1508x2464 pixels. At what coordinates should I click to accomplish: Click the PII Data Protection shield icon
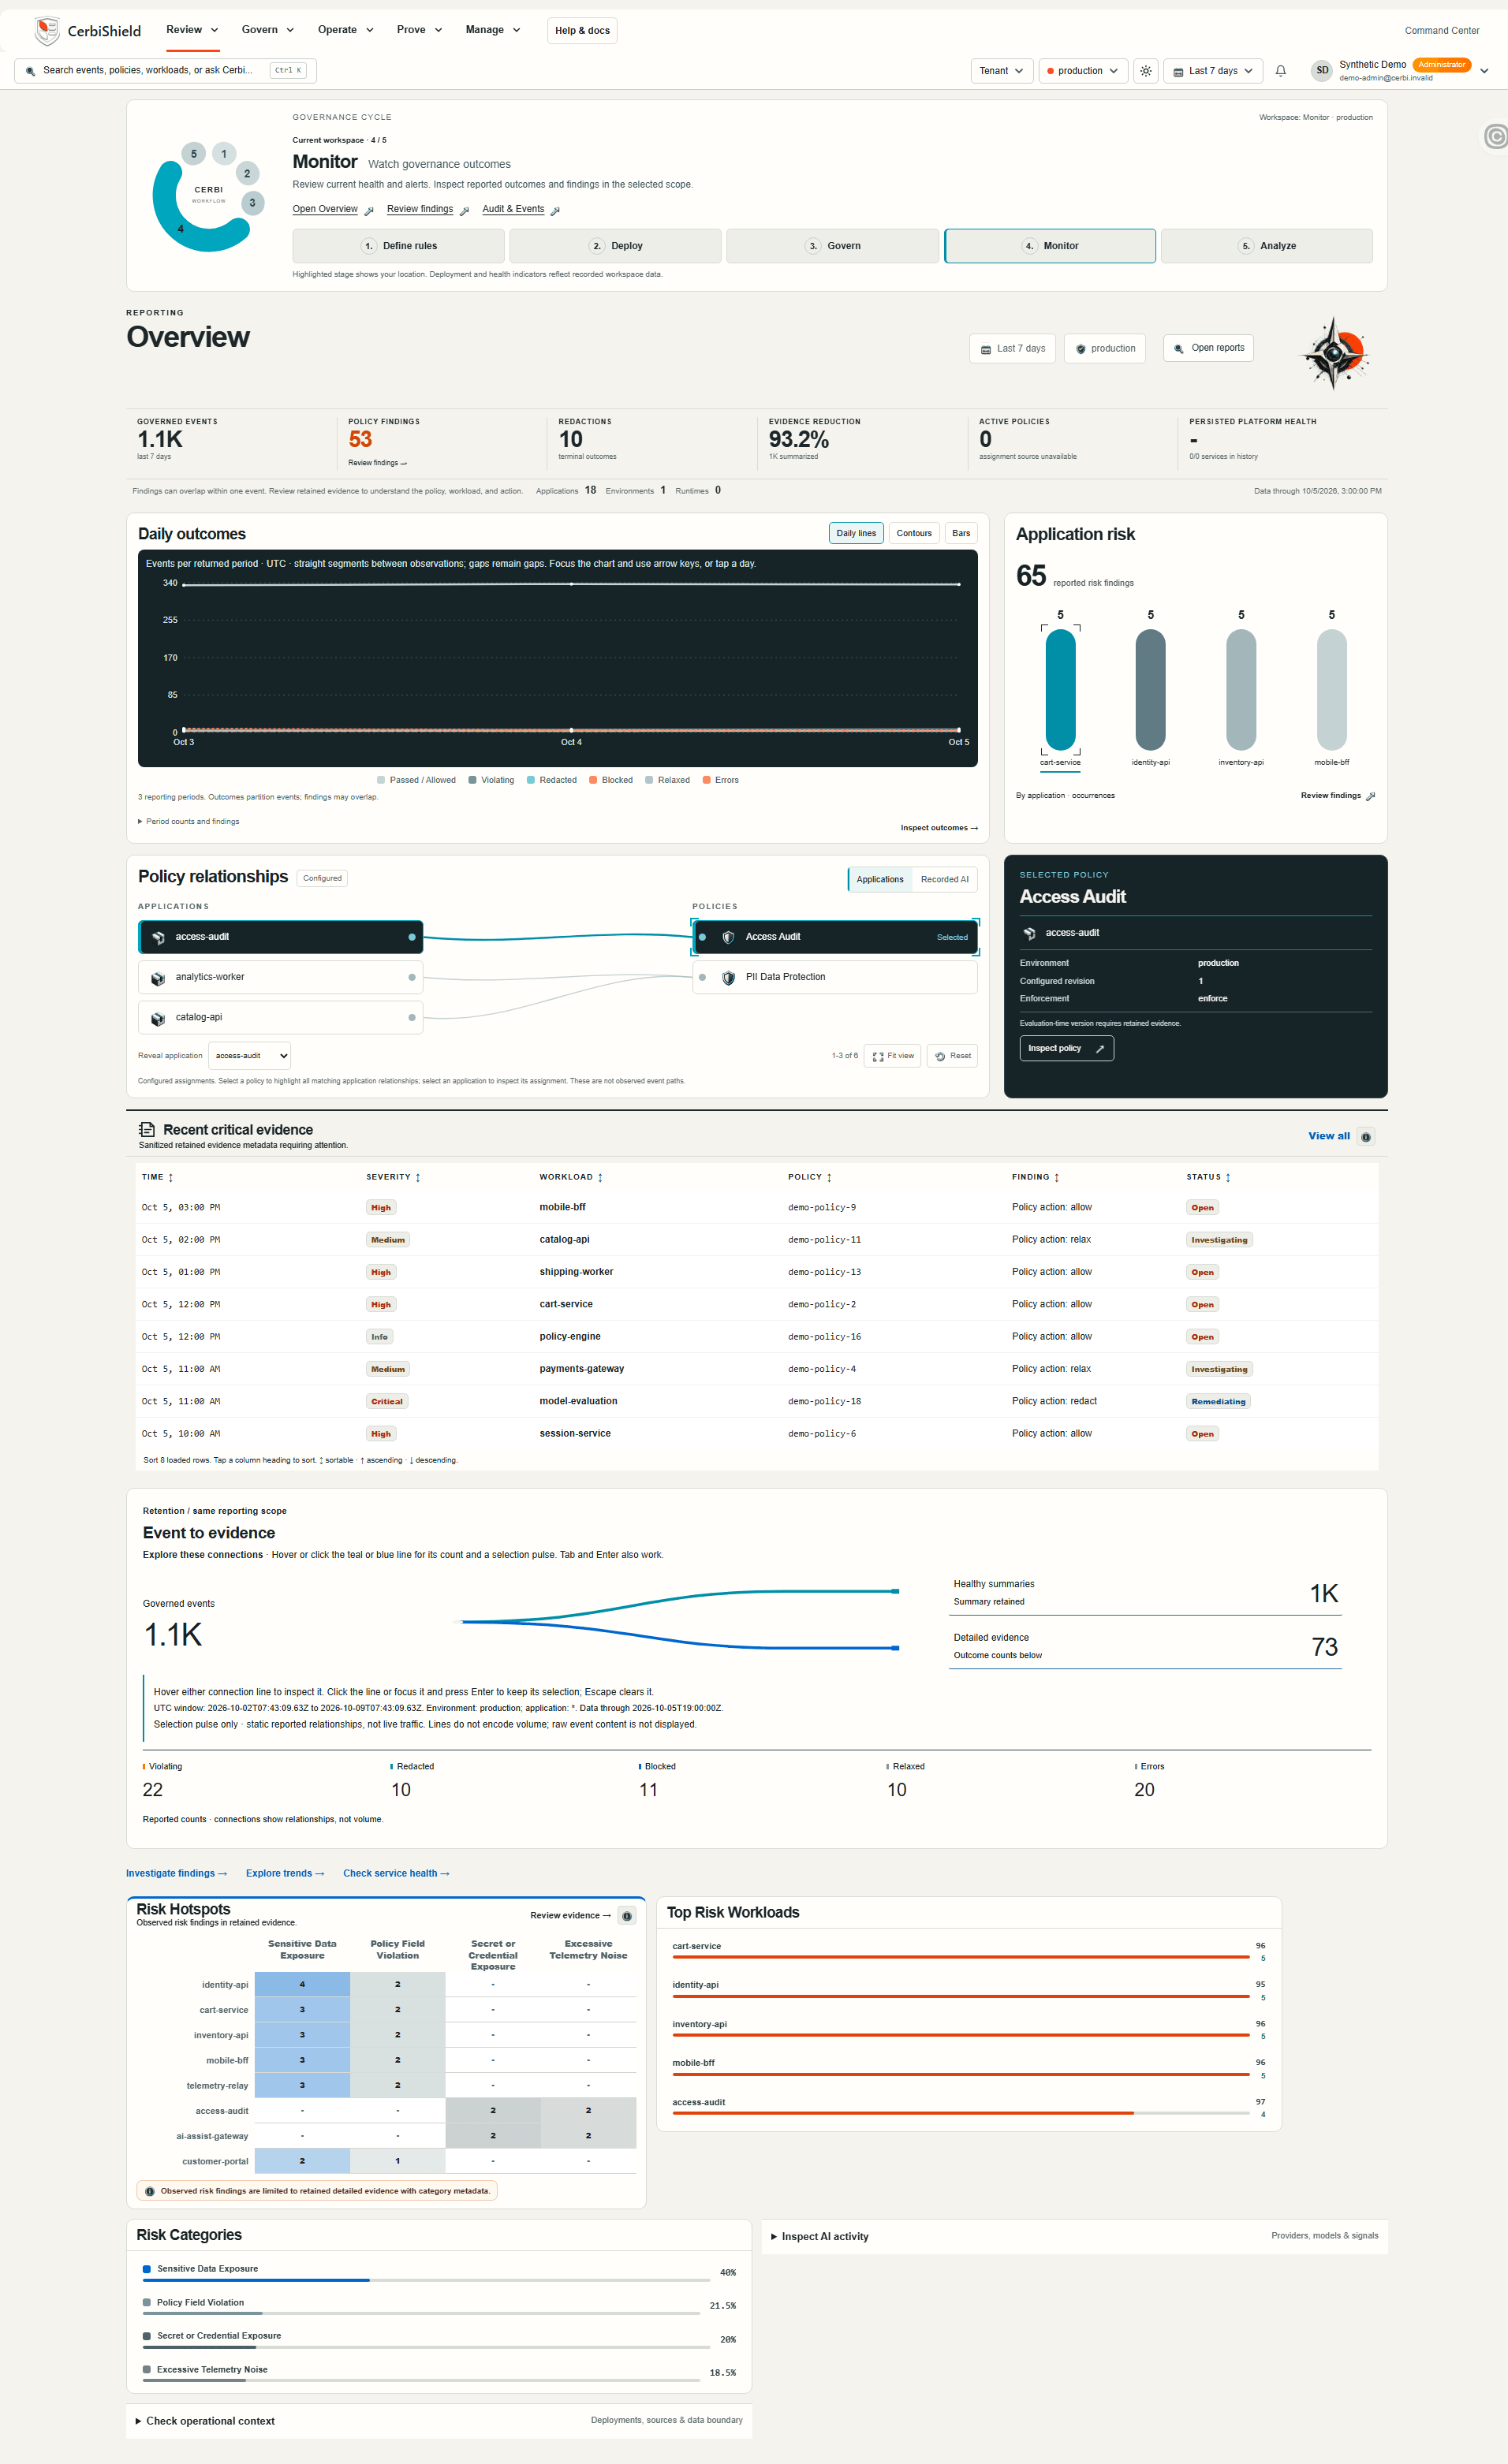coord(728,977)
